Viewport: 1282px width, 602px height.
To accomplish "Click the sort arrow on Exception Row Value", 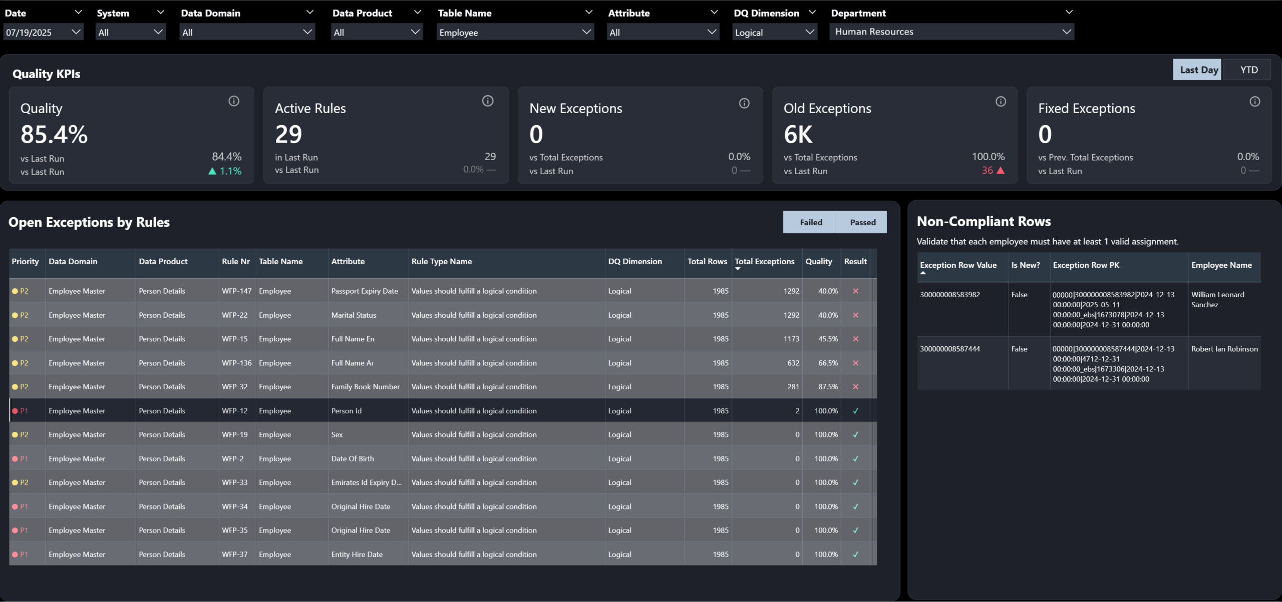I will (923, 273).
